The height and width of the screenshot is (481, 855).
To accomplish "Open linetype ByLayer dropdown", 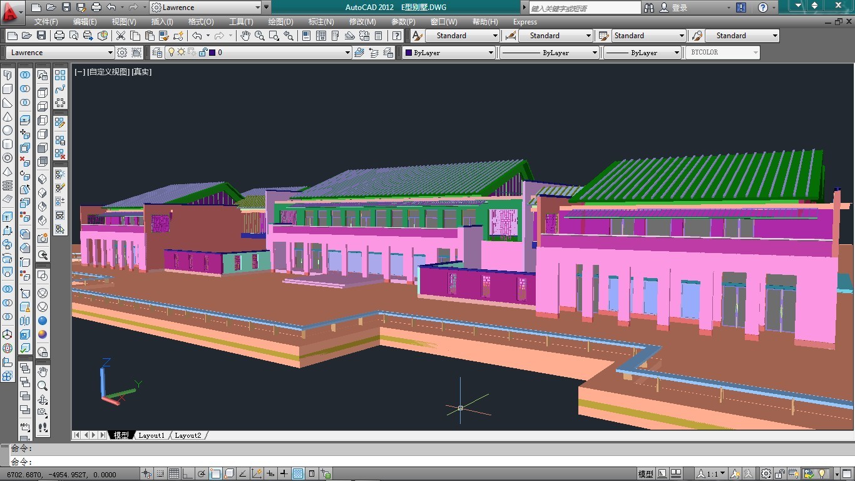I will 549,53.
